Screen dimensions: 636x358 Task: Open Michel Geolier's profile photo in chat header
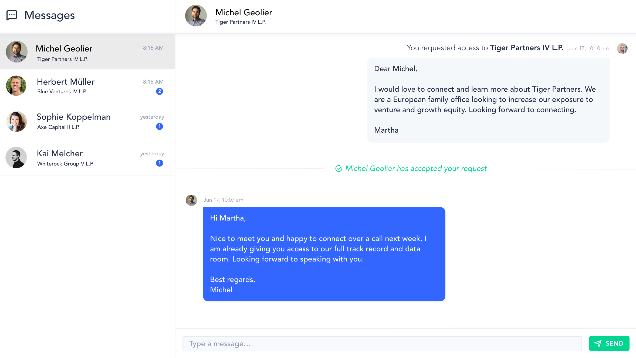tap(196, 16)
